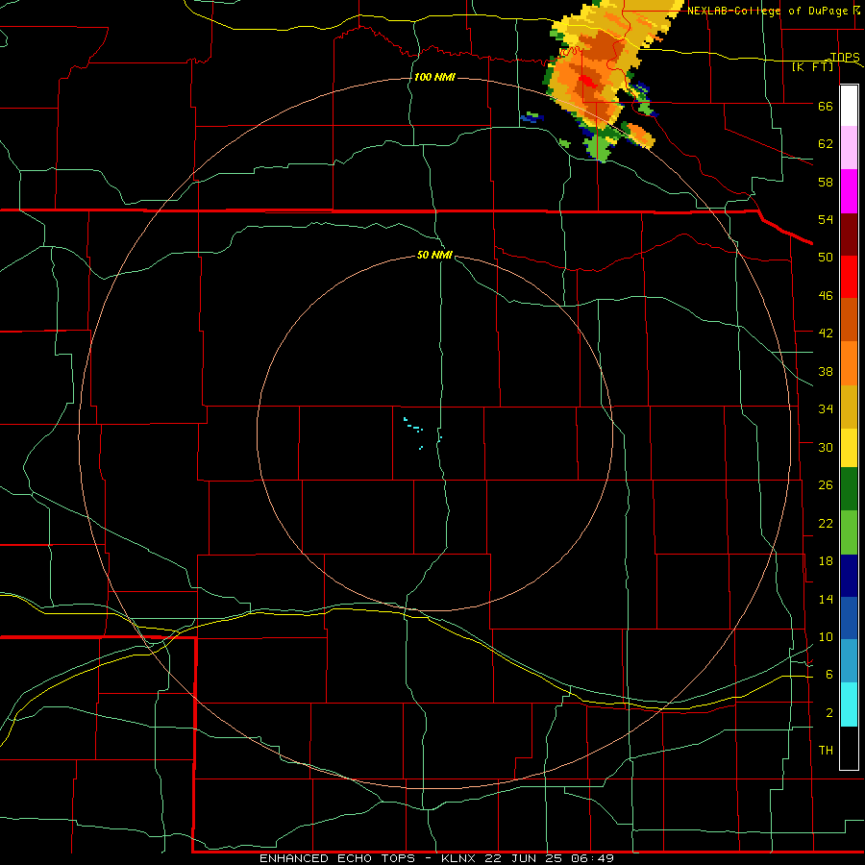This screenshot has height=865, width=865.
Task: Click the legend value '42'
Action: tap(826, 333)
